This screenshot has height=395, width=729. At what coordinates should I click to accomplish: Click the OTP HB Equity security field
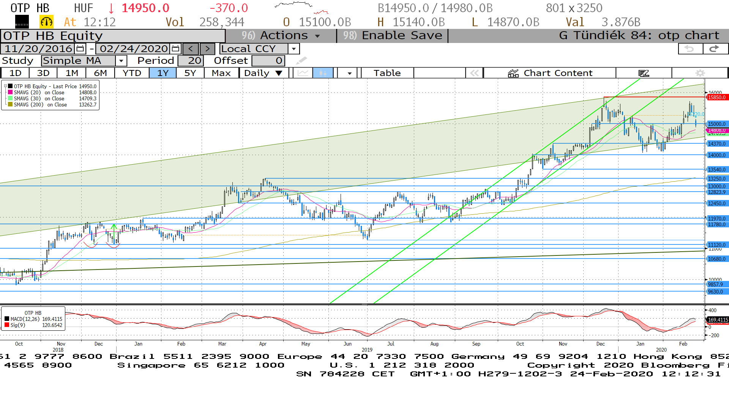(113, 36)
